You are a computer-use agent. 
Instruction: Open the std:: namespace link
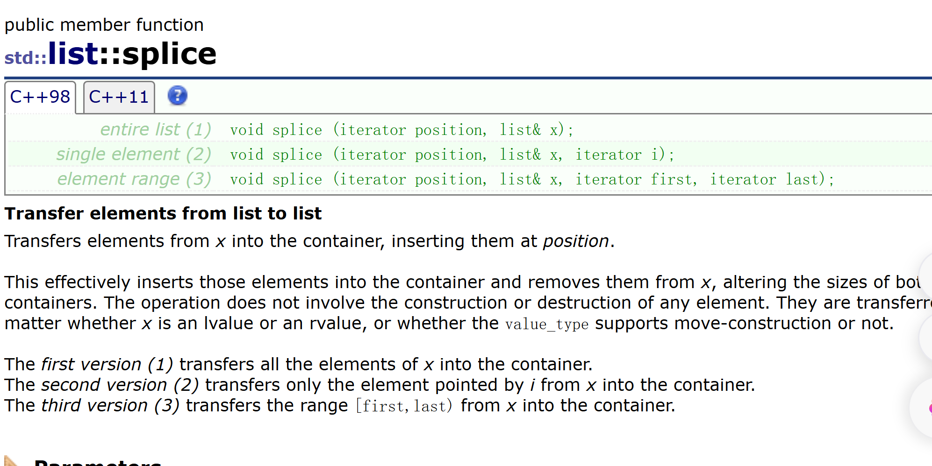click(26, 58)
